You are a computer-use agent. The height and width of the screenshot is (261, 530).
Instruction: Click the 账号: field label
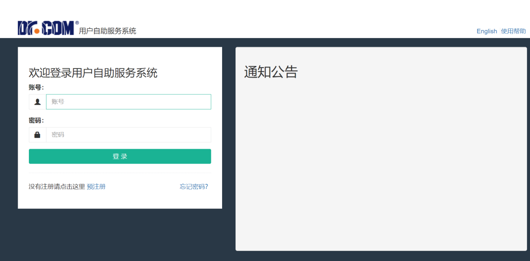[x=36, y=87]
